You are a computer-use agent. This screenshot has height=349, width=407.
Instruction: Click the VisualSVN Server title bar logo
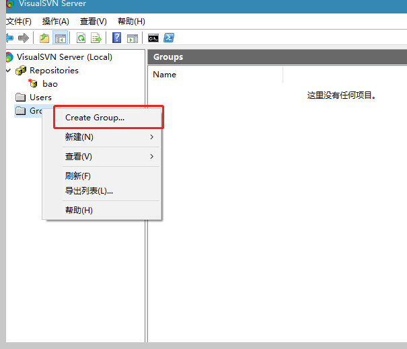tap(10, 3)
